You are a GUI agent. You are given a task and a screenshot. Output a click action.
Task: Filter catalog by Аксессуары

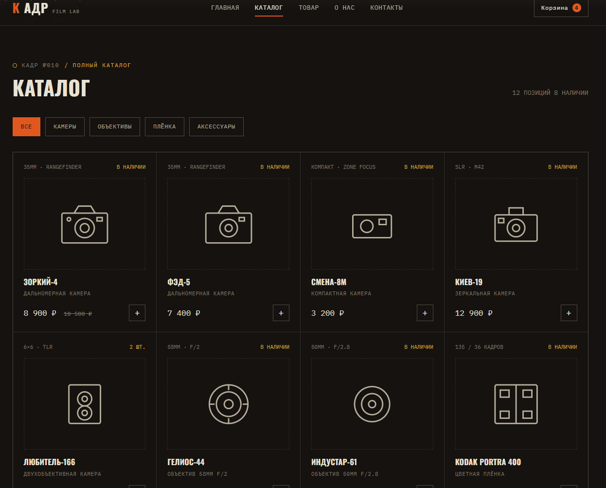tap(216, 127)
